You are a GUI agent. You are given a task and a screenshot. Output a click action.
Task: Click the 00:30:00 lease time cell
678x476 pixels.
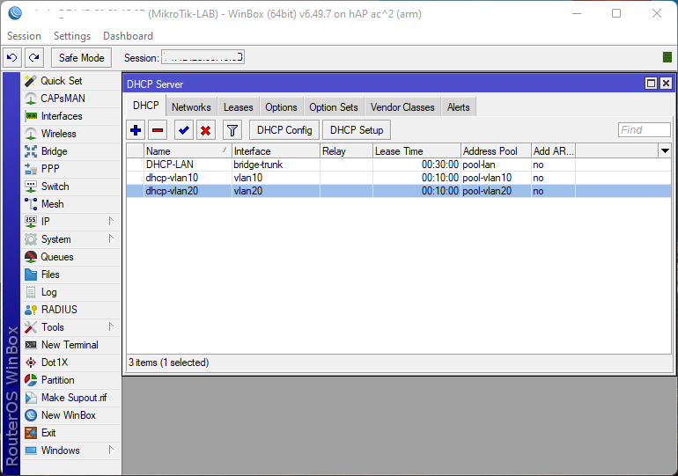(416, 165)
